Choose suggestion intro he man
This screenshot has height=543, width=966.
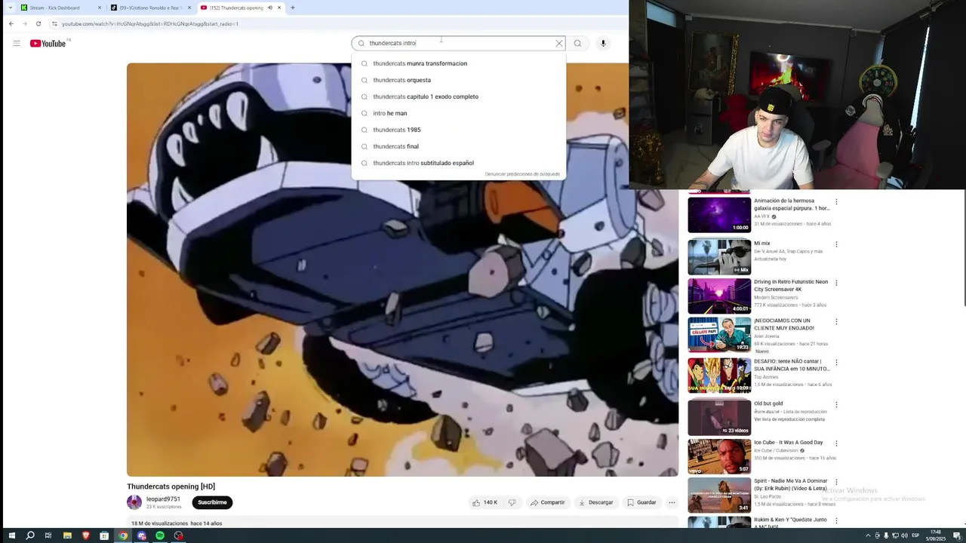point(458,113)
